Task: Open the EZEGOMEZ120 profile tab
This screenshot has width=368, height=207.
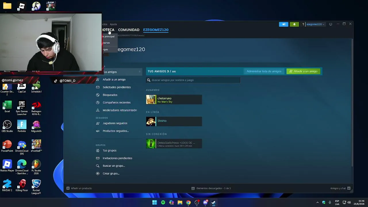Action: pyautogui.click(x=156, y=30)
